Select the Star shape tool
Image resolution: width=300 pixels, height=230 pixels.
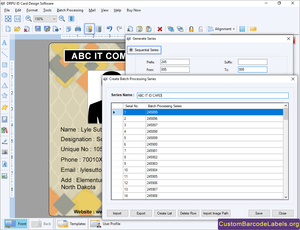coord(5,96)
